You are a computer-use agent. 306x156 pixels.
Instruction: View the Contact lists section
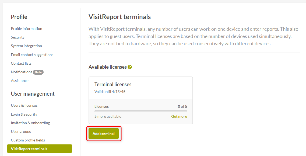(21, 63)
